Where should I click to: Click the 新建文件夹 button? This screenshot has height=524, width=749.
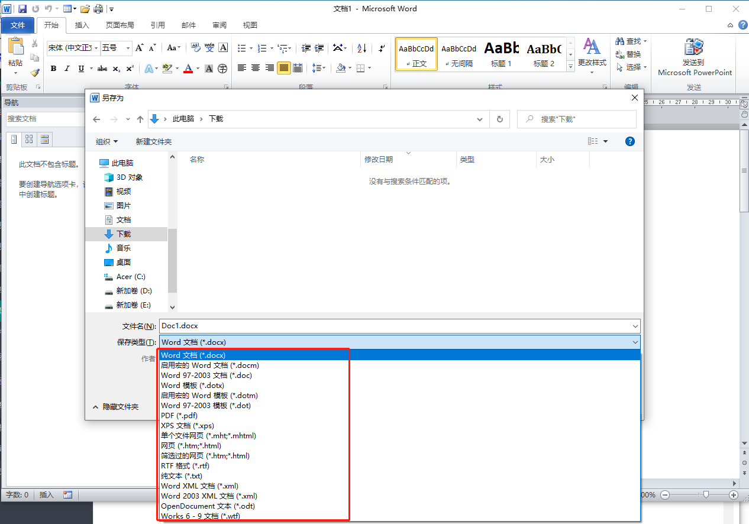[x=154, y=141]
